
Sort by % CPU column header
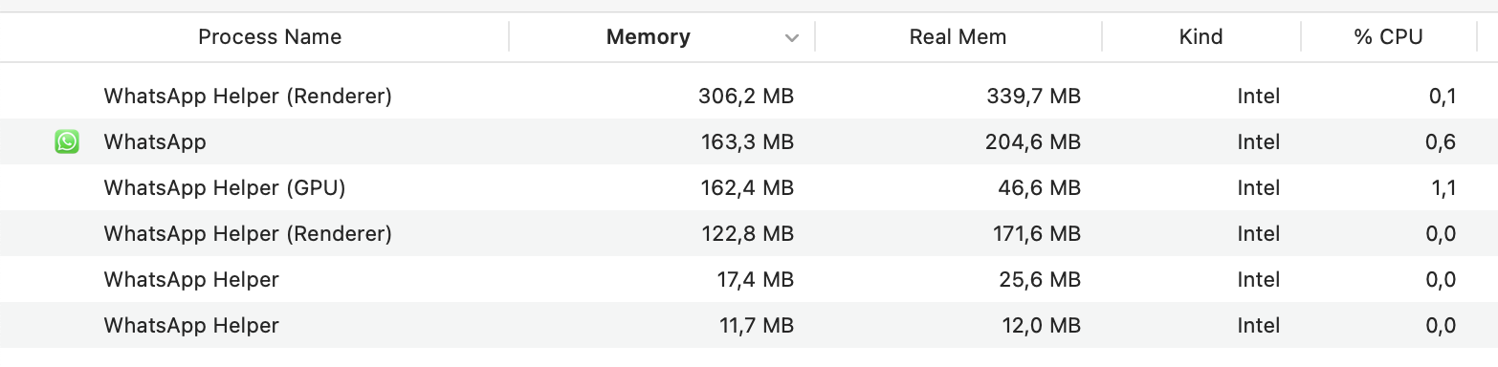coord(1388,37)
